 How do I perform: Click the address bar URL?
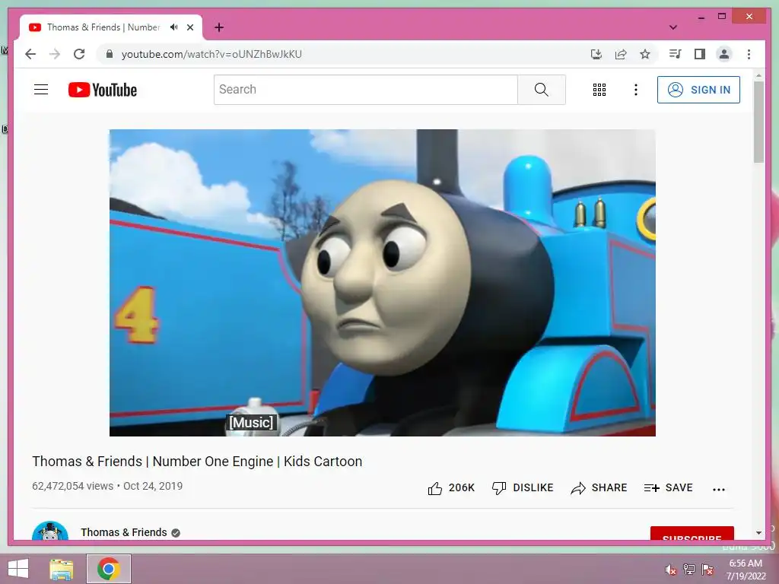[x=211, y=54]
